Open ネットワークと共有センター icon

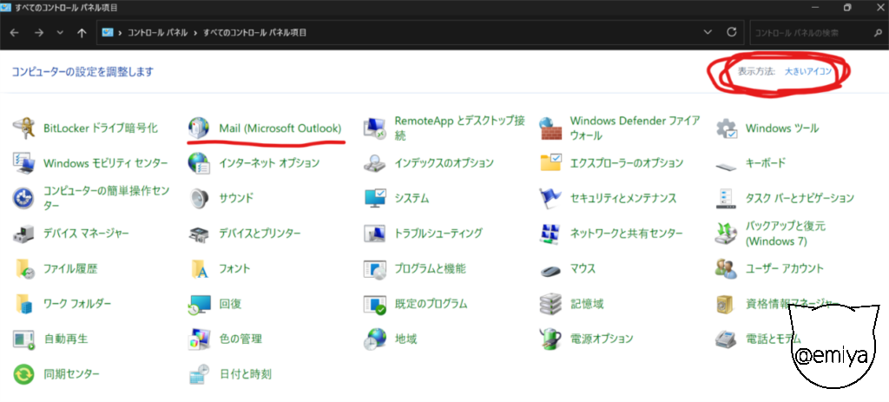(x=550, y=234)
